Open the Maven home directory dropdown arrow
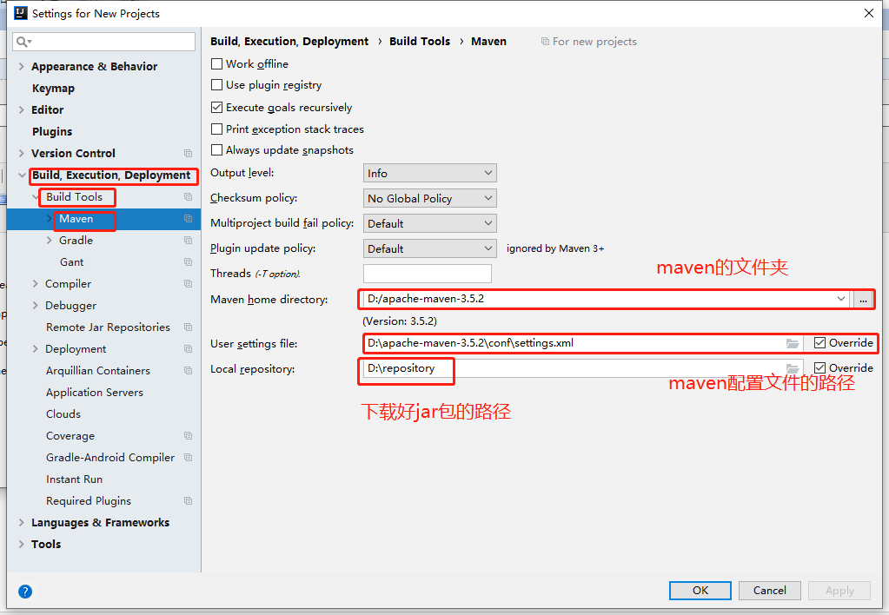889x615 pixels. 841,299
